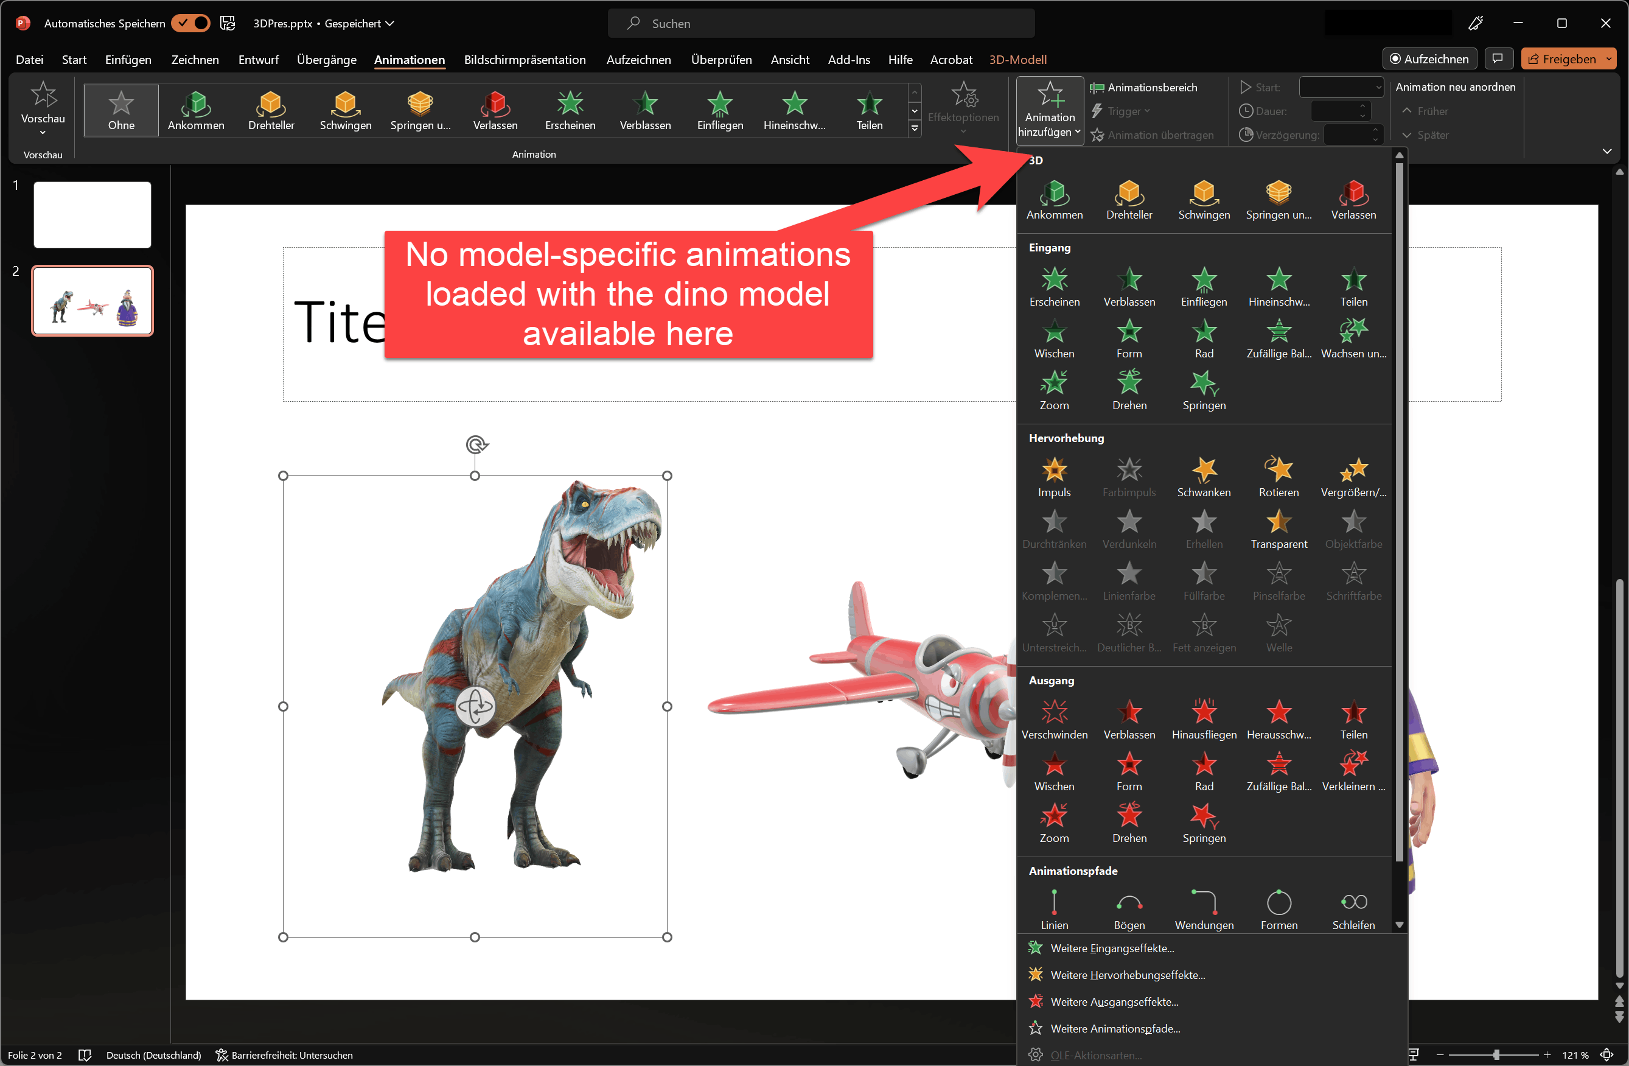Screen dimensions: 1629x1066
Task: Select slide 1 thumbnail
Action: point(92,214)
